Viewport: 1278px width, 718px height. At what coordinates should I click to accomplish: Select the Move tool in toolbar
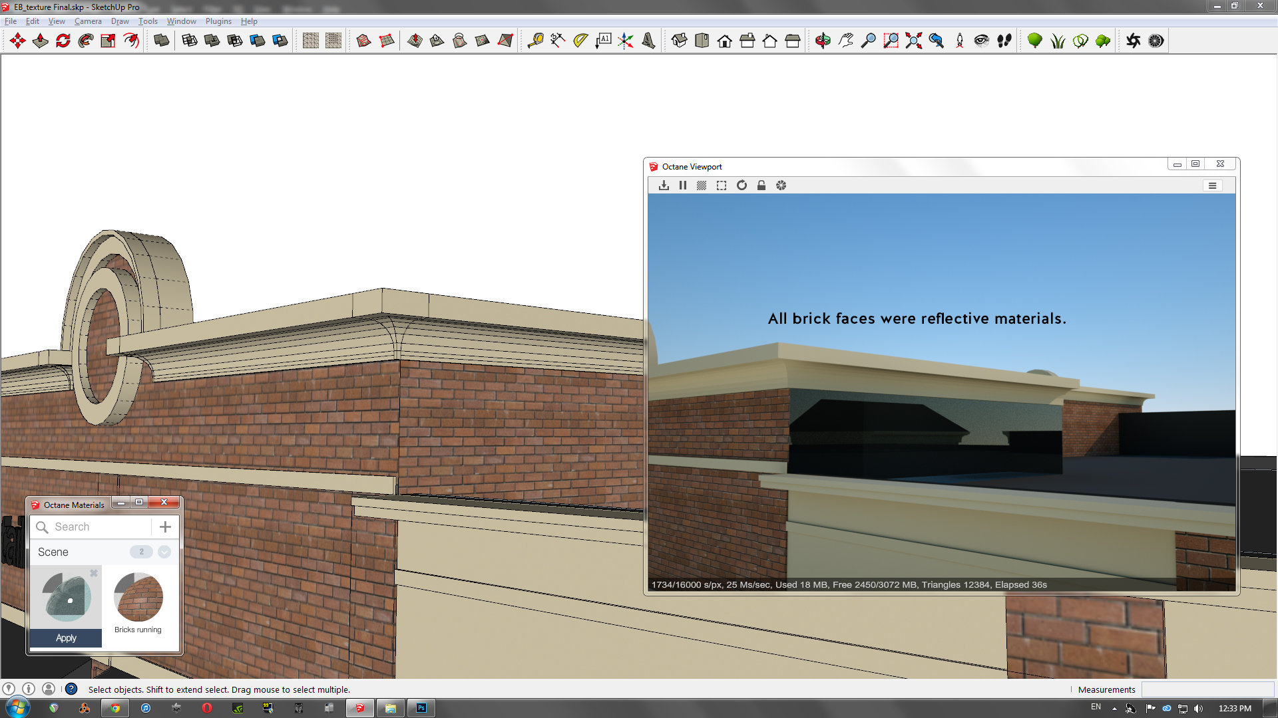pos(18,41)
